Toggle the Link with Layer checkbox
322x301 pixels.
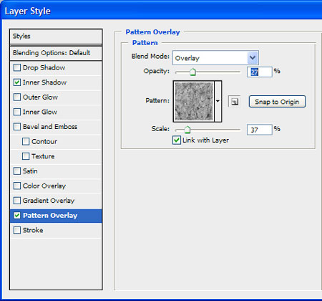click(177, 140)
